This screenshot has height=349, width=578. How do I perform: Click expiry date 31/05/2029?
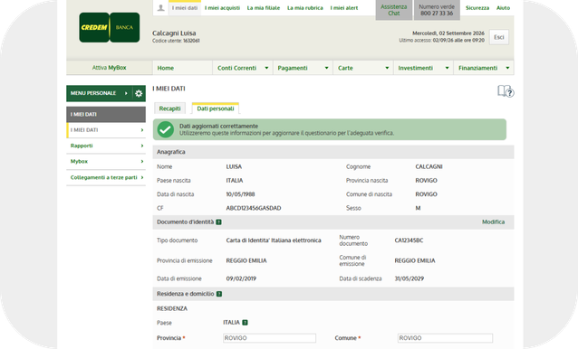tap(409, 278)
